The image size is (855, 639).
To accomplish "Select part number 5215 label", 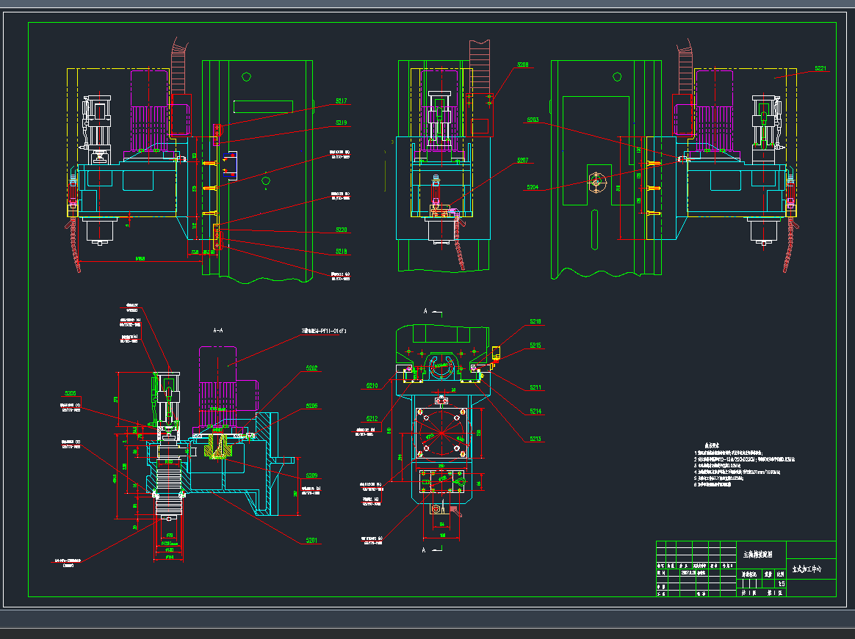I will pos(535,346).
